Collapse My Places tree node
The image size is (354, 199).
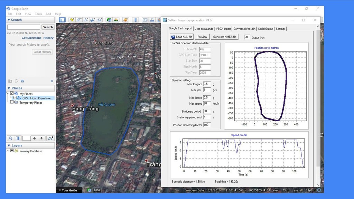pyautogui.click(x=8, y=93)
